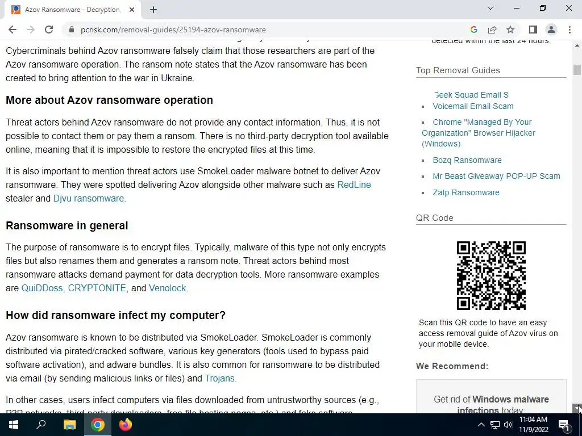
Task: Open the taskbar clock and date
Action: 533,425
